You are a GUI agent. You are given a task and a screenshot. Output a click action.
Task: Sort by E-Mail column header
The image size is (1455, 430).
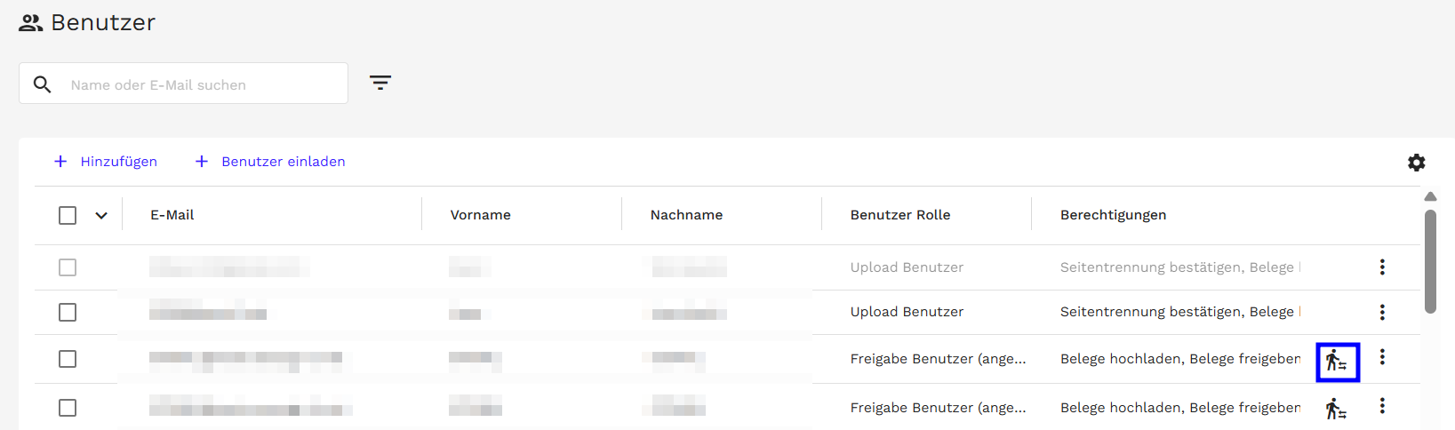click(x=172, y=215)
